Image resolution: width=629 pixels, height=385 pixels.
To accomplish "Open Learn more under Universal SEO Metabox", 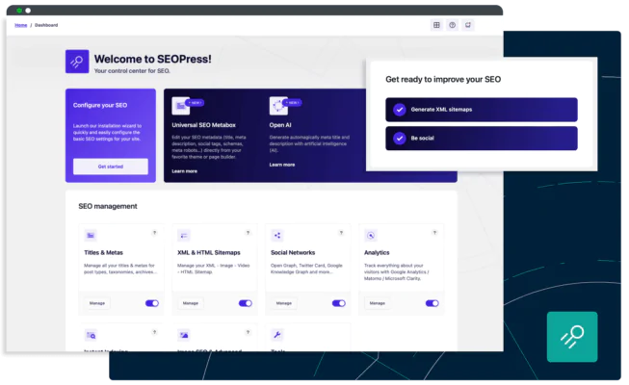I will 184,171.
